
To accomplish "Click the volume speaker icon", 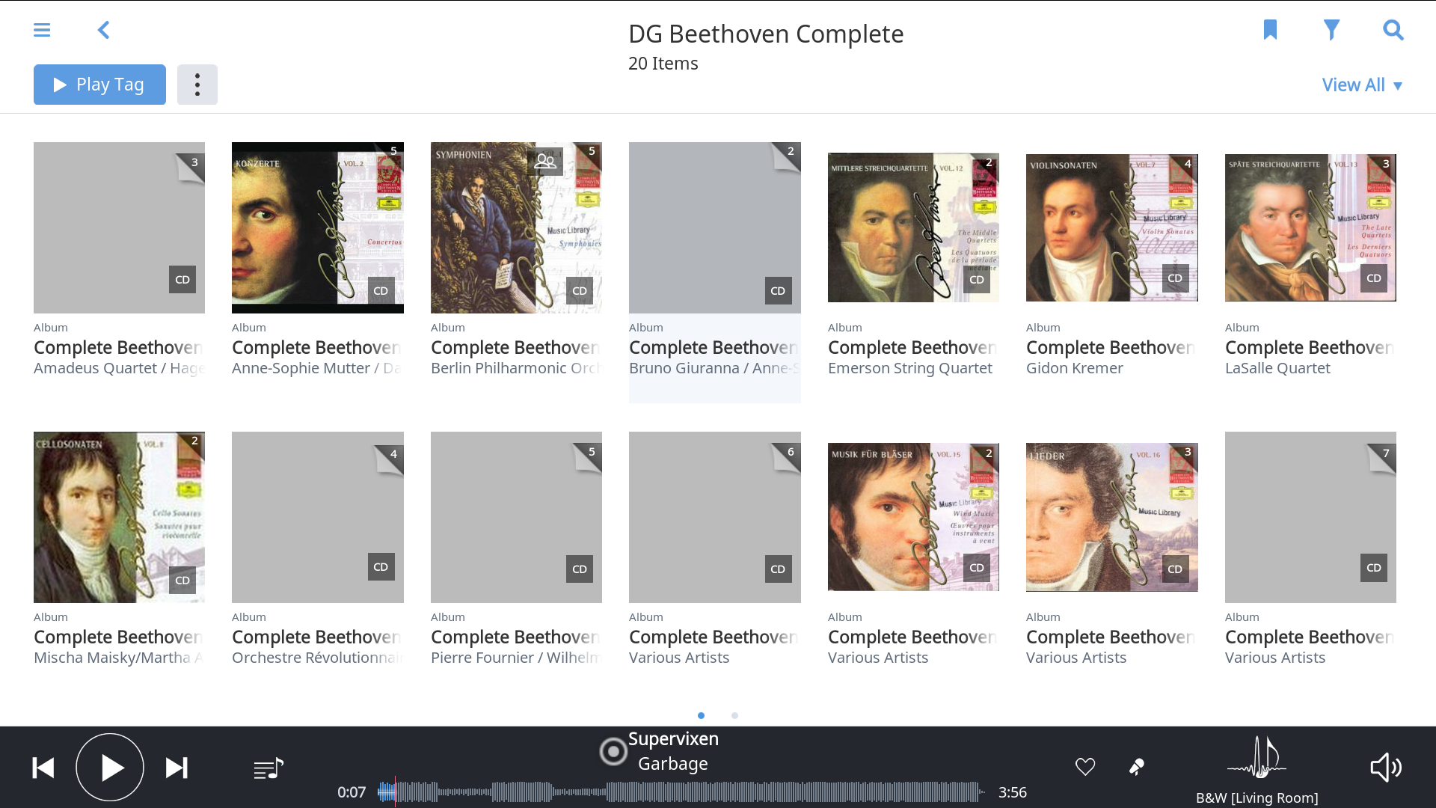I will pyautogui.click(x=1386, y=768).
